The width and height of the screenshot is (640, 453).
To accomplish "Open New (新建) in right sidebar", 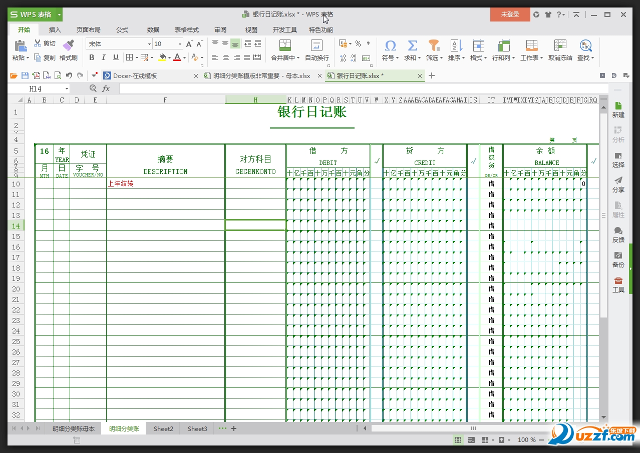I will pos(618,109).
